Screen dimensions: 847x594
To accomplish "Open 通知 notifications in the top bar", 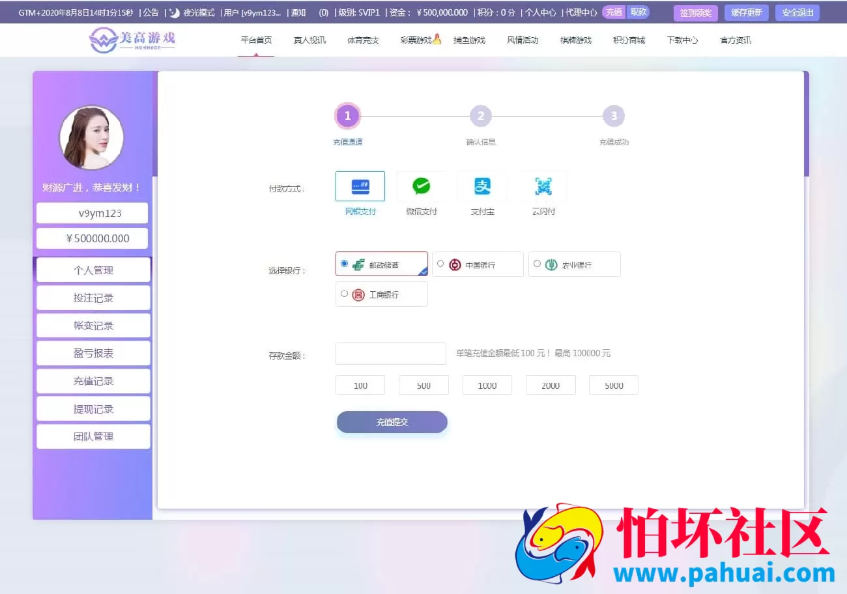I will tap(298, 12).
